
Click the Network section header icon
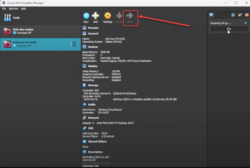coord(85,118)
